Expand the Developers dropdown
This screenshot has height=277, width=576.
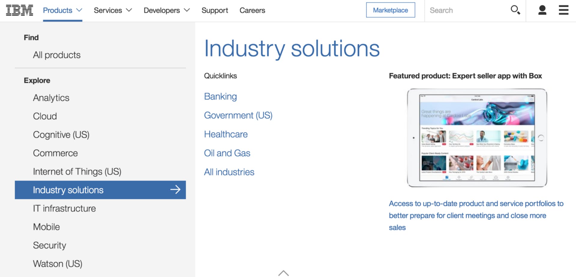tap(166, 10)
